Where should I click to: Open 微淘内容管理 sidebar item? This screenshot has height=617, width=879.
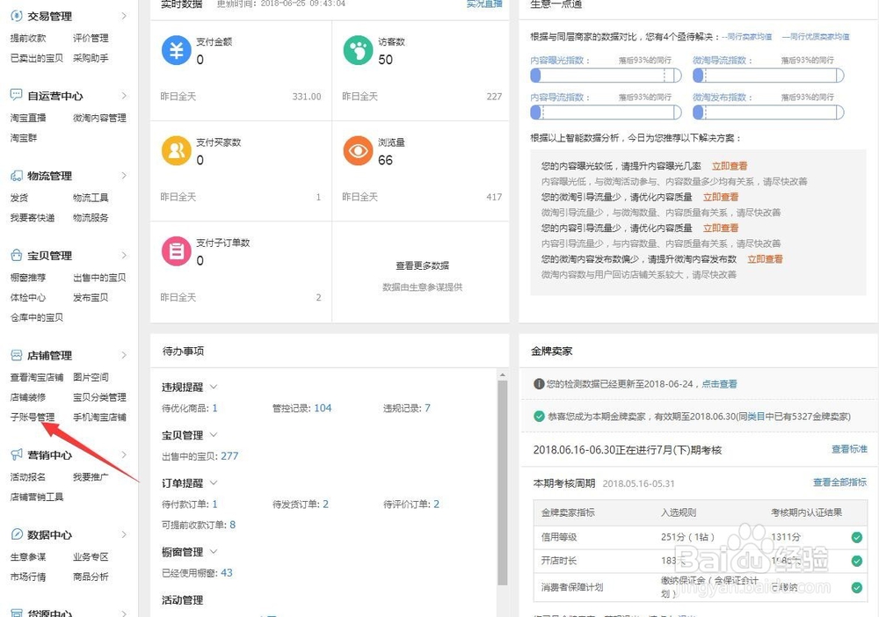click(99, 118)
